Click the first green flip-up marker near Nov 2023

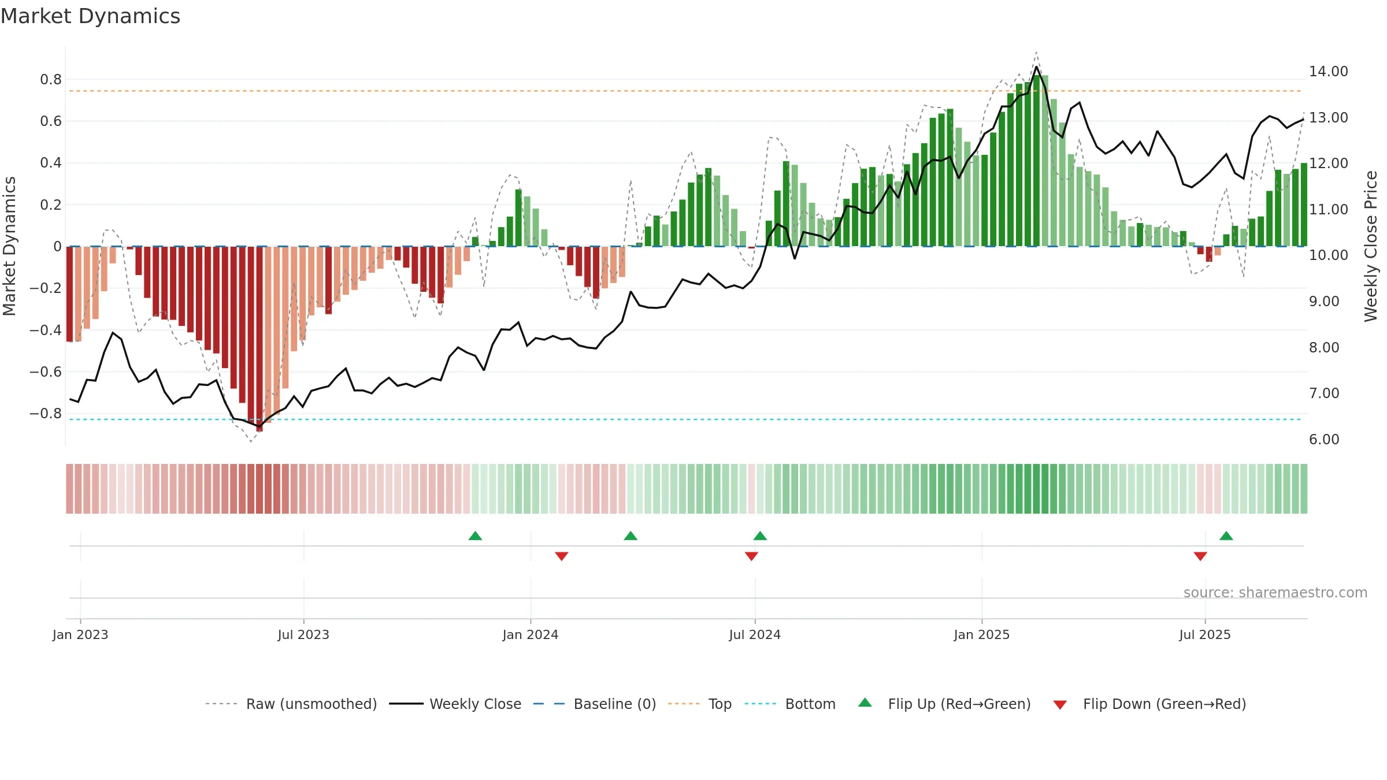[475, 536]
